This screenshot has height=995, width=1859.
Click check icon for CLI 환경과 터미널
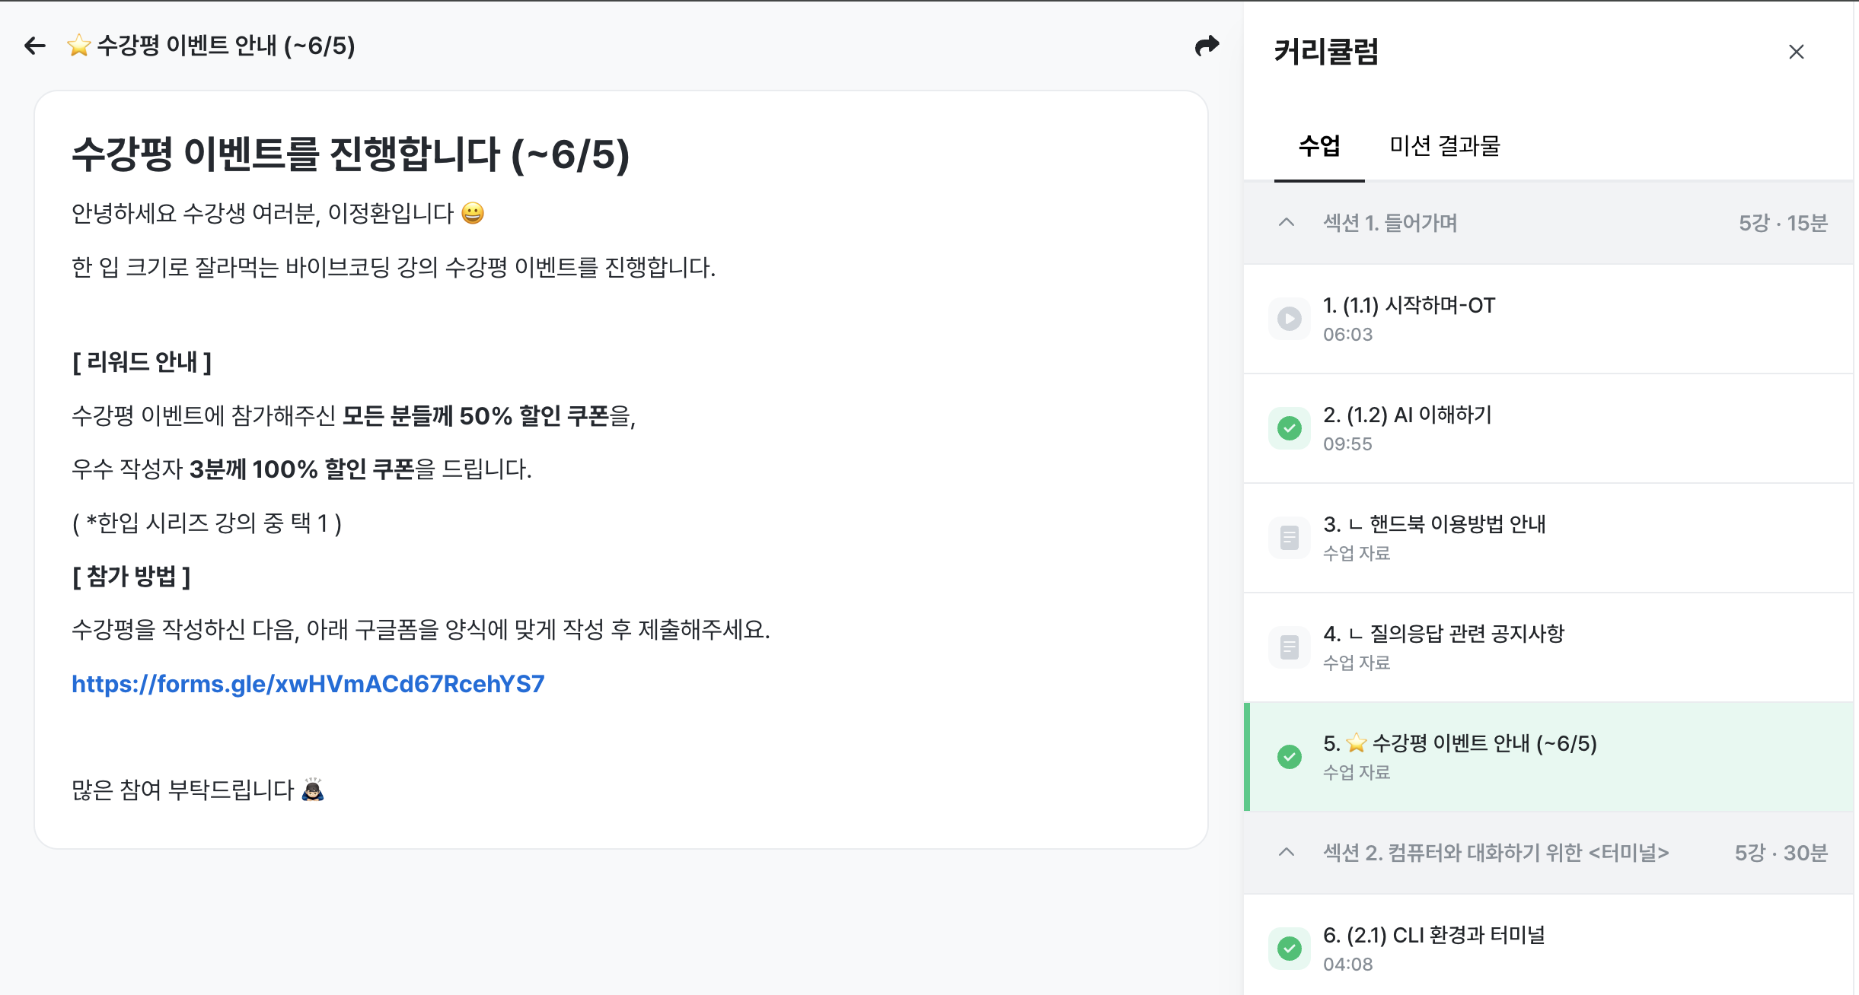point(1290,949)
